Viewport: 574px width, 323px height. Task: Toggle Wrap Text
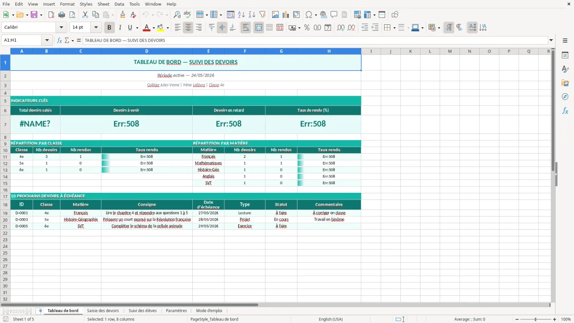pyautogui.click(x=246, y=28)
